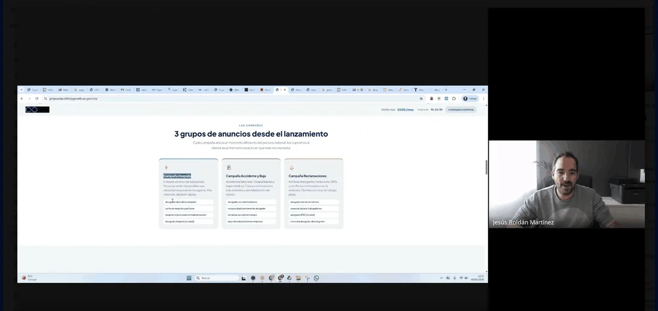
Task: Click the scales icon on Campaña Reclamaciones card
Action: (292, 167)
